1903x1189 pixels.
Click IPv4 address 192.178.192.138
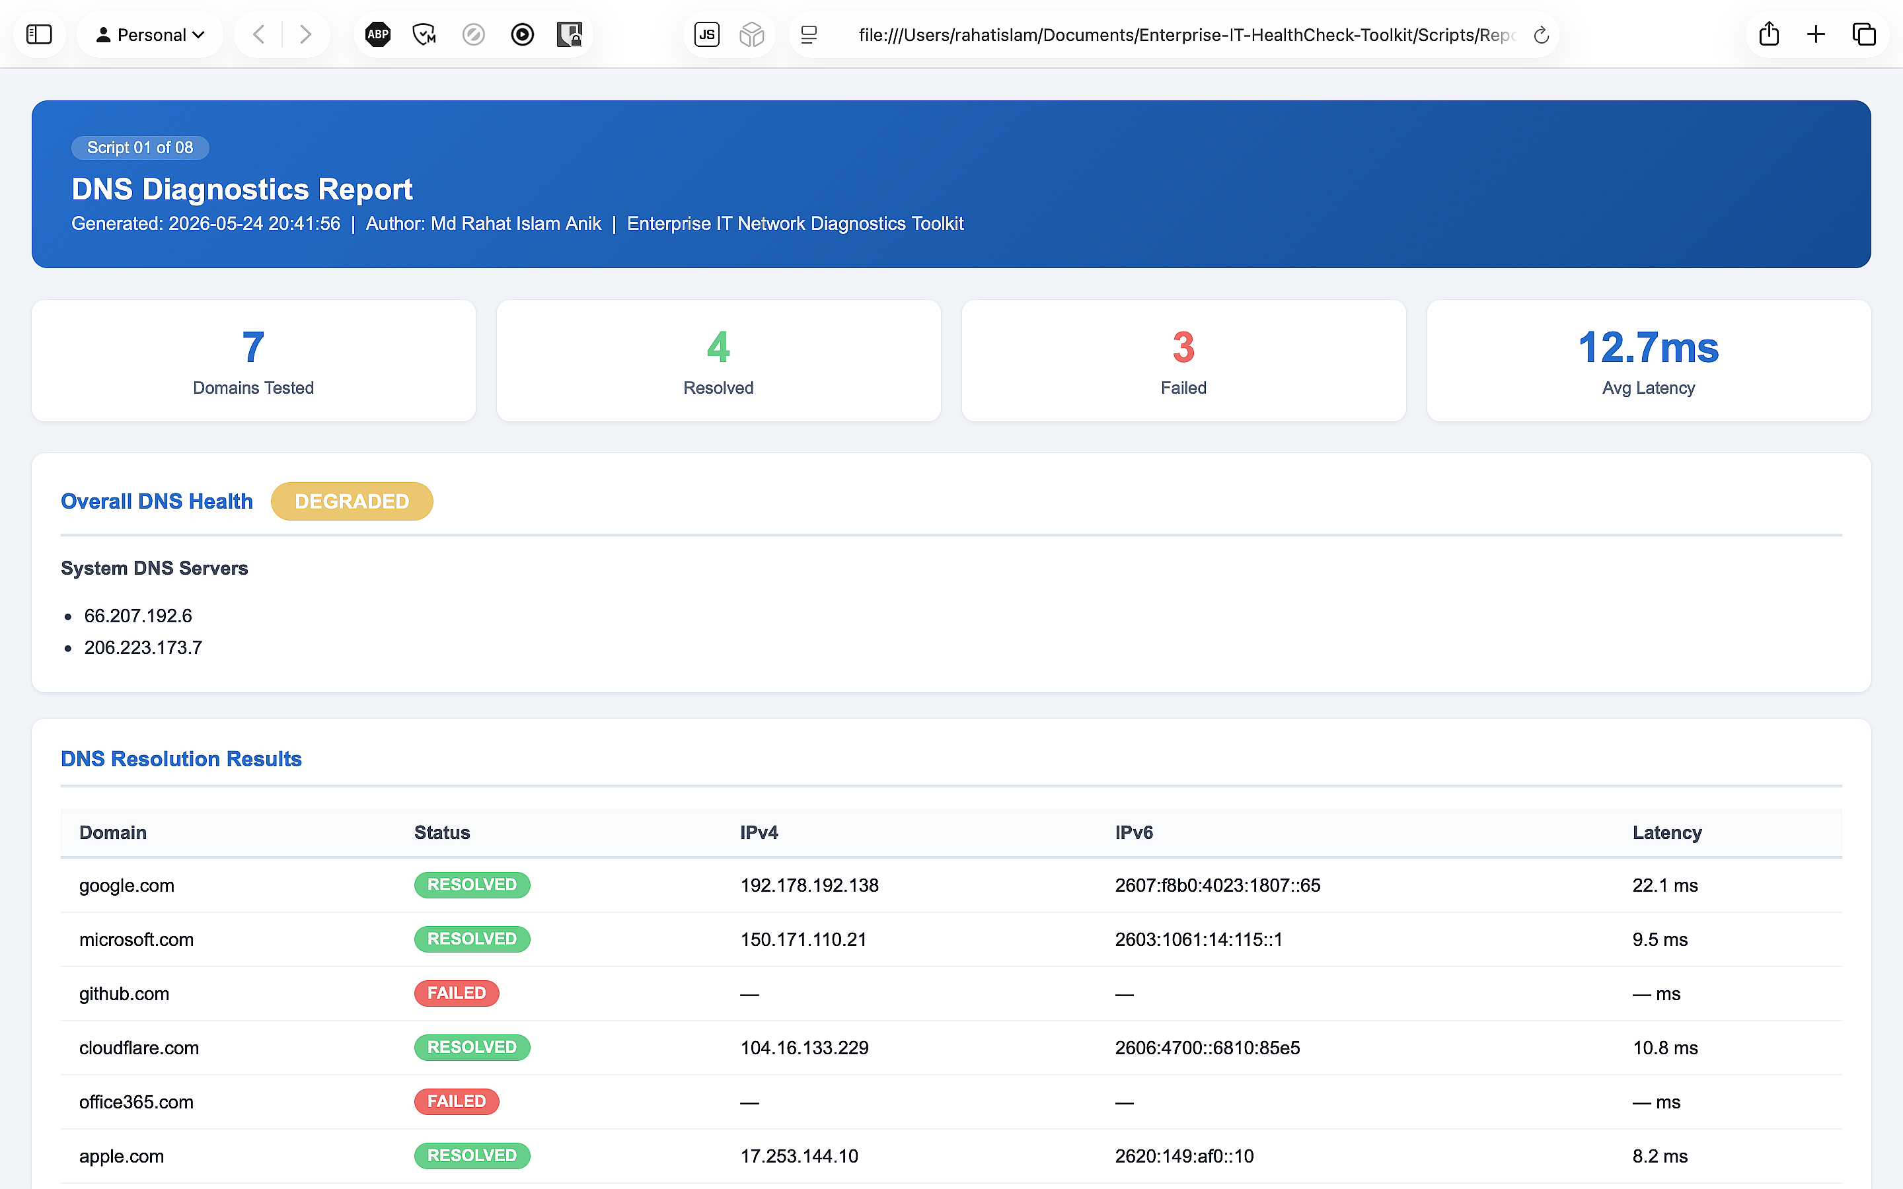[809, 885]
